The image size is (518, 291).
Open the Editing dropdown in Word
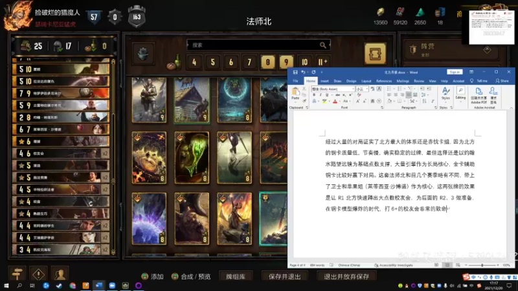coord(460,94)
